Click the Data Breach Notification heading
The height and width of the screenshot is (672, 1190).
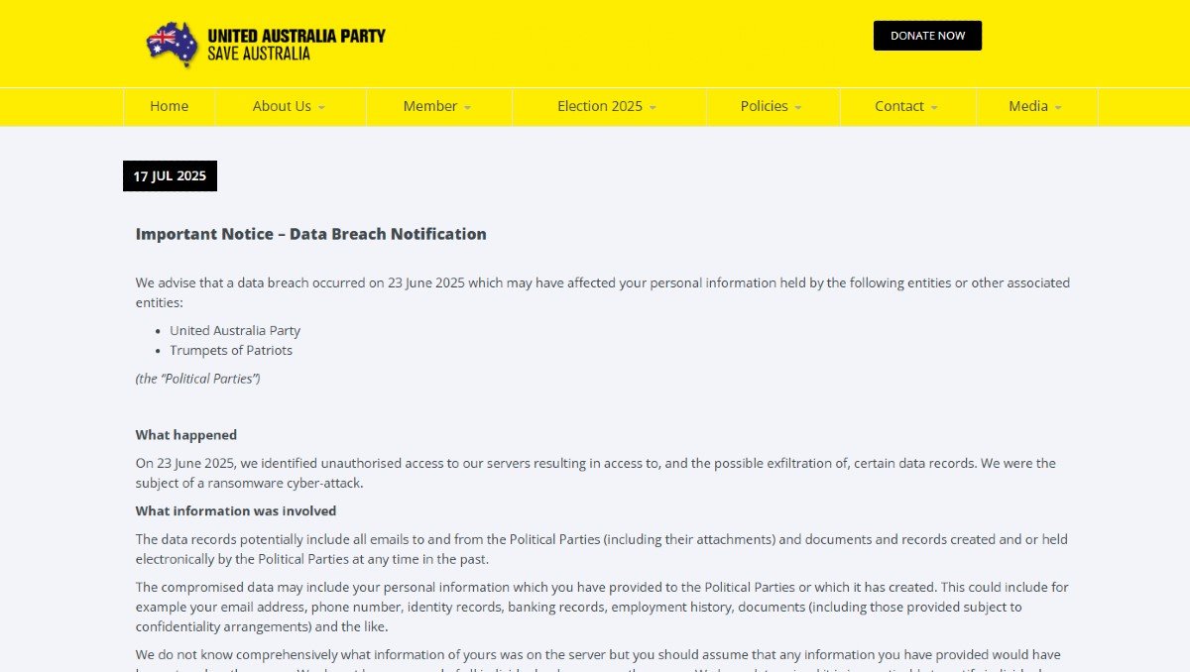click(310, 234)
